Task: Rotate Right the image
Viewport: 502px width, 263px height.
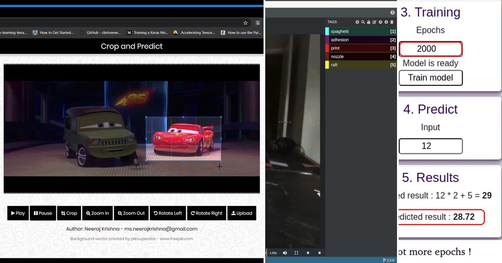Action: 207,213
